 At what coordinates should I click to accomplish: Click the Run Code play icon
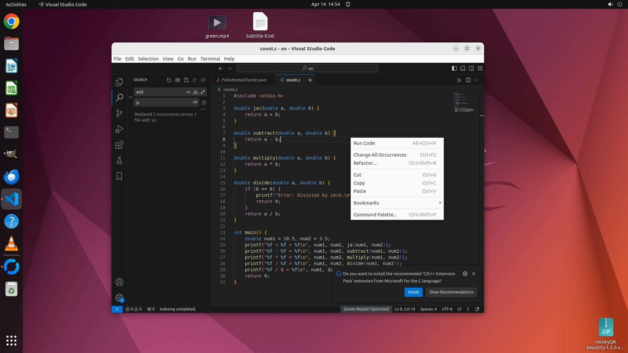459,80
